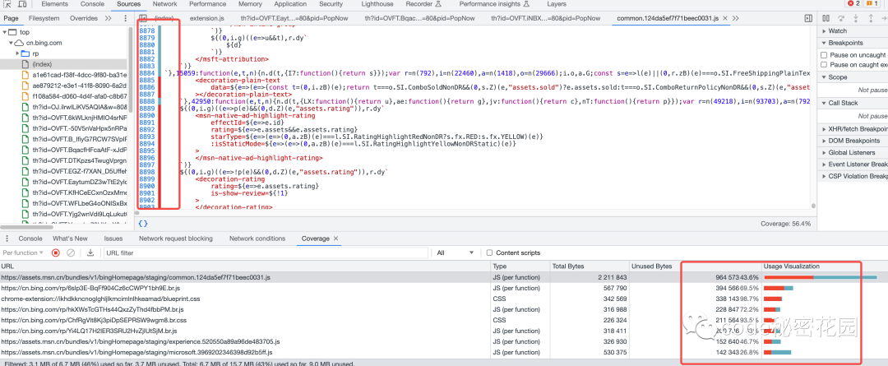Activate the inspect element picker icon
The height and width of the screenshot is (366, 888).
click(x=8, y=4)
